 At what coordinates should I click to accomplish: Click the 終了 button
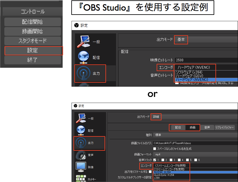tap(33, 60)
